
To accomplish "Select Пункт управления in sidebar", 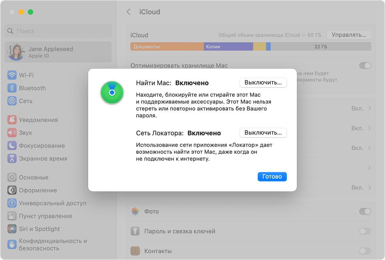I will click(x=45, y=216).
